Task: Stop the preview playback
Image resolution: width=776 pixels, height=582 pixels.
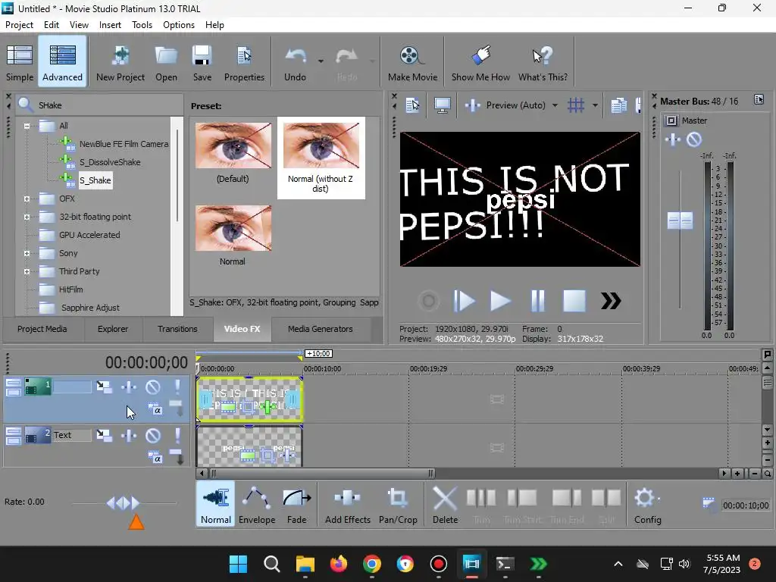Action: coord(574,300)
